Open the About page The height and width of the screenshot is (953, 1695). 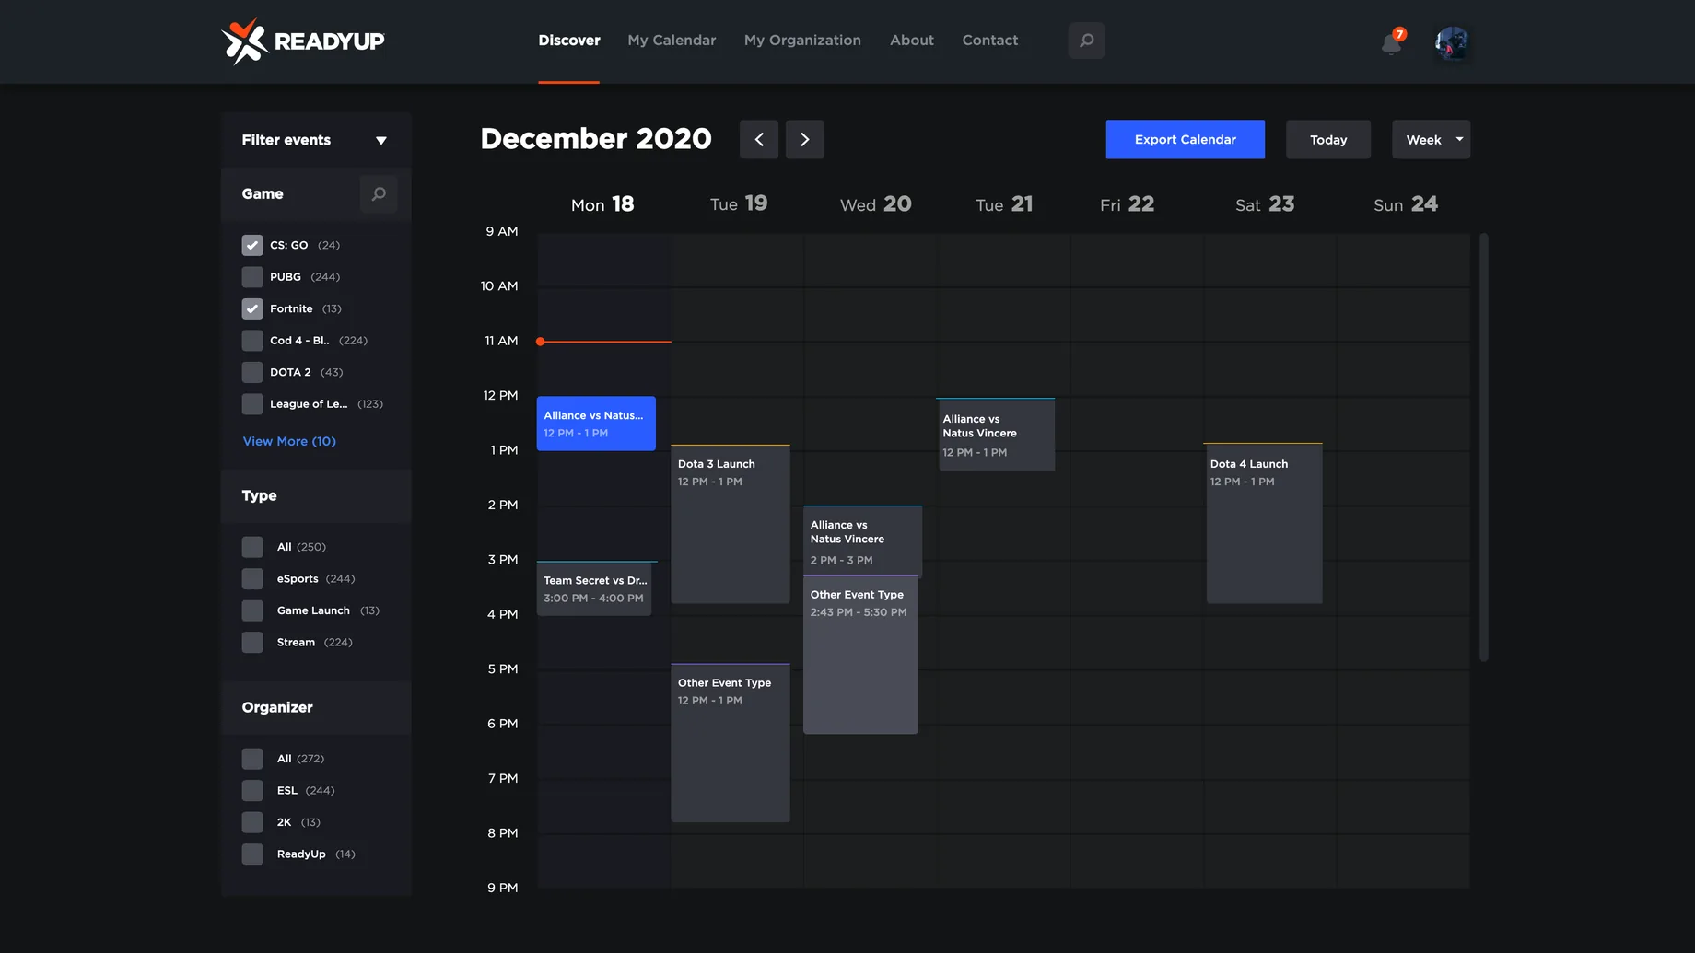(x=912, y=41)
